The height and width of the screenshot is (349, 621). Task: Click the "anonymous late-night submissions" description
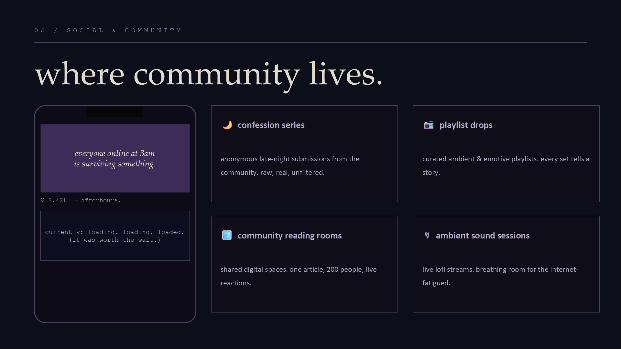pyautogui.click(x=290, y=166)
